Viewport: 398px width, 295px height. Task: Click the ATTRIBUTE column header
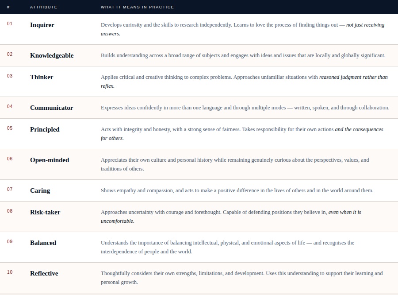43,7
